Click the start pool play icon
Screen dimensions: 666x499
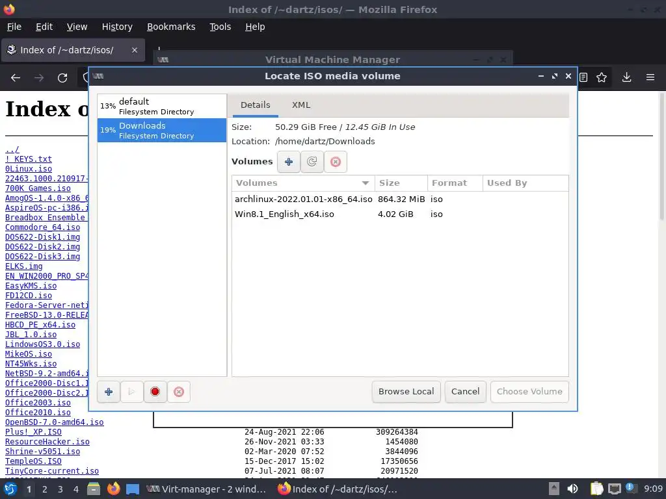[x=131, y=392]
